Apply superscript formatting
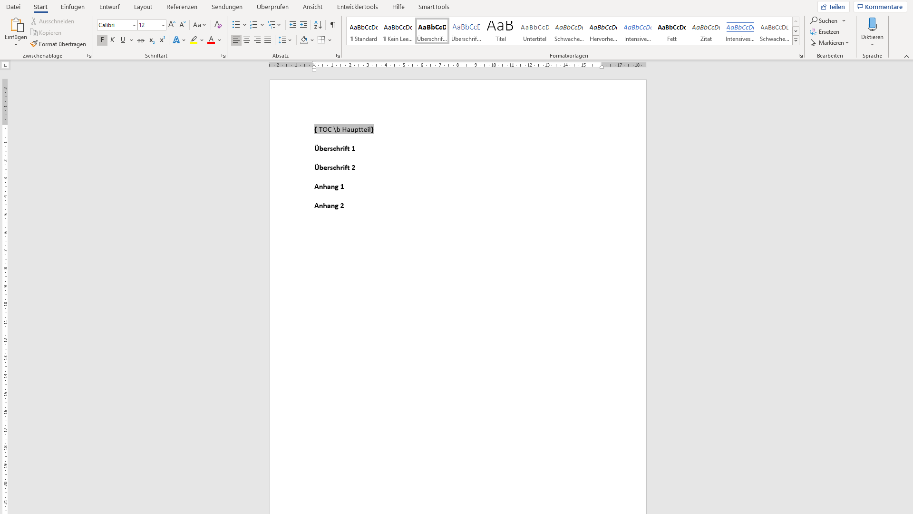The width and height of the screenshot is (913, 514). pos(162,40)
